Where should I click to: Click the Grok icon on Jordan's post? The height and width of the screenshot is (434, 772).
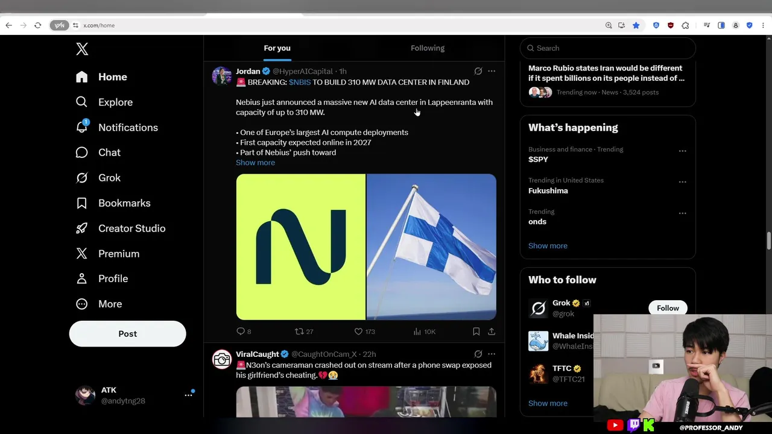(x=478, y=71)
